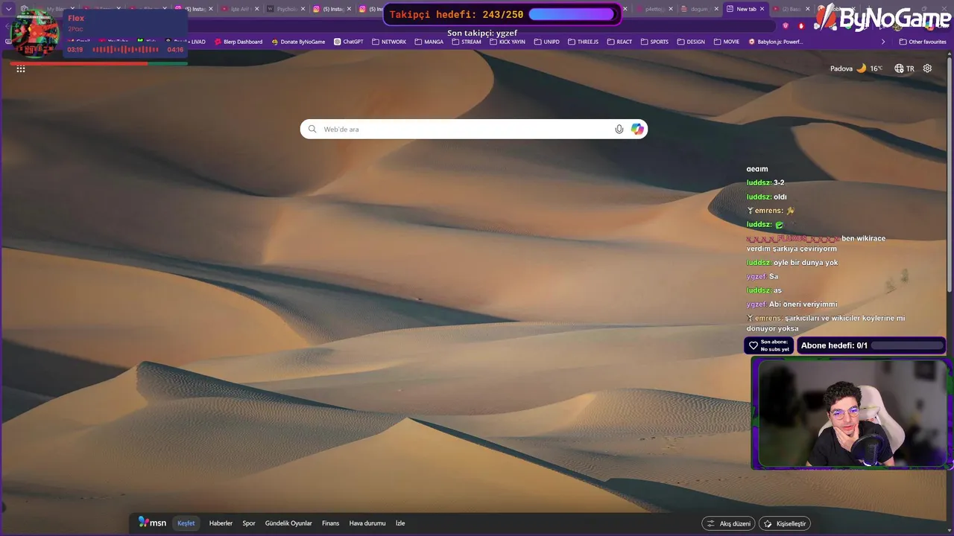
Task: Click the Web'de ara search field
Action: click(x=473, y=129)
